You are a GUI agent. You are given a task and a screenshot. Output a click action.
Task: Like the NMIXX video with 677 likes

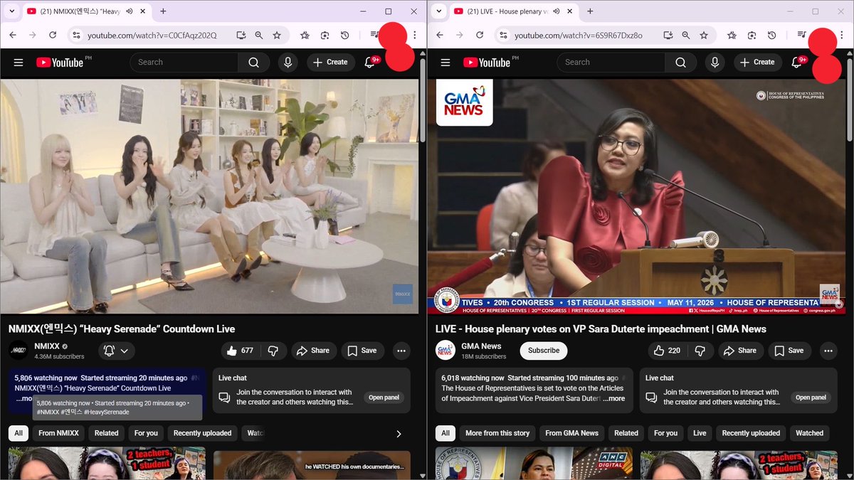click(240, 351)
